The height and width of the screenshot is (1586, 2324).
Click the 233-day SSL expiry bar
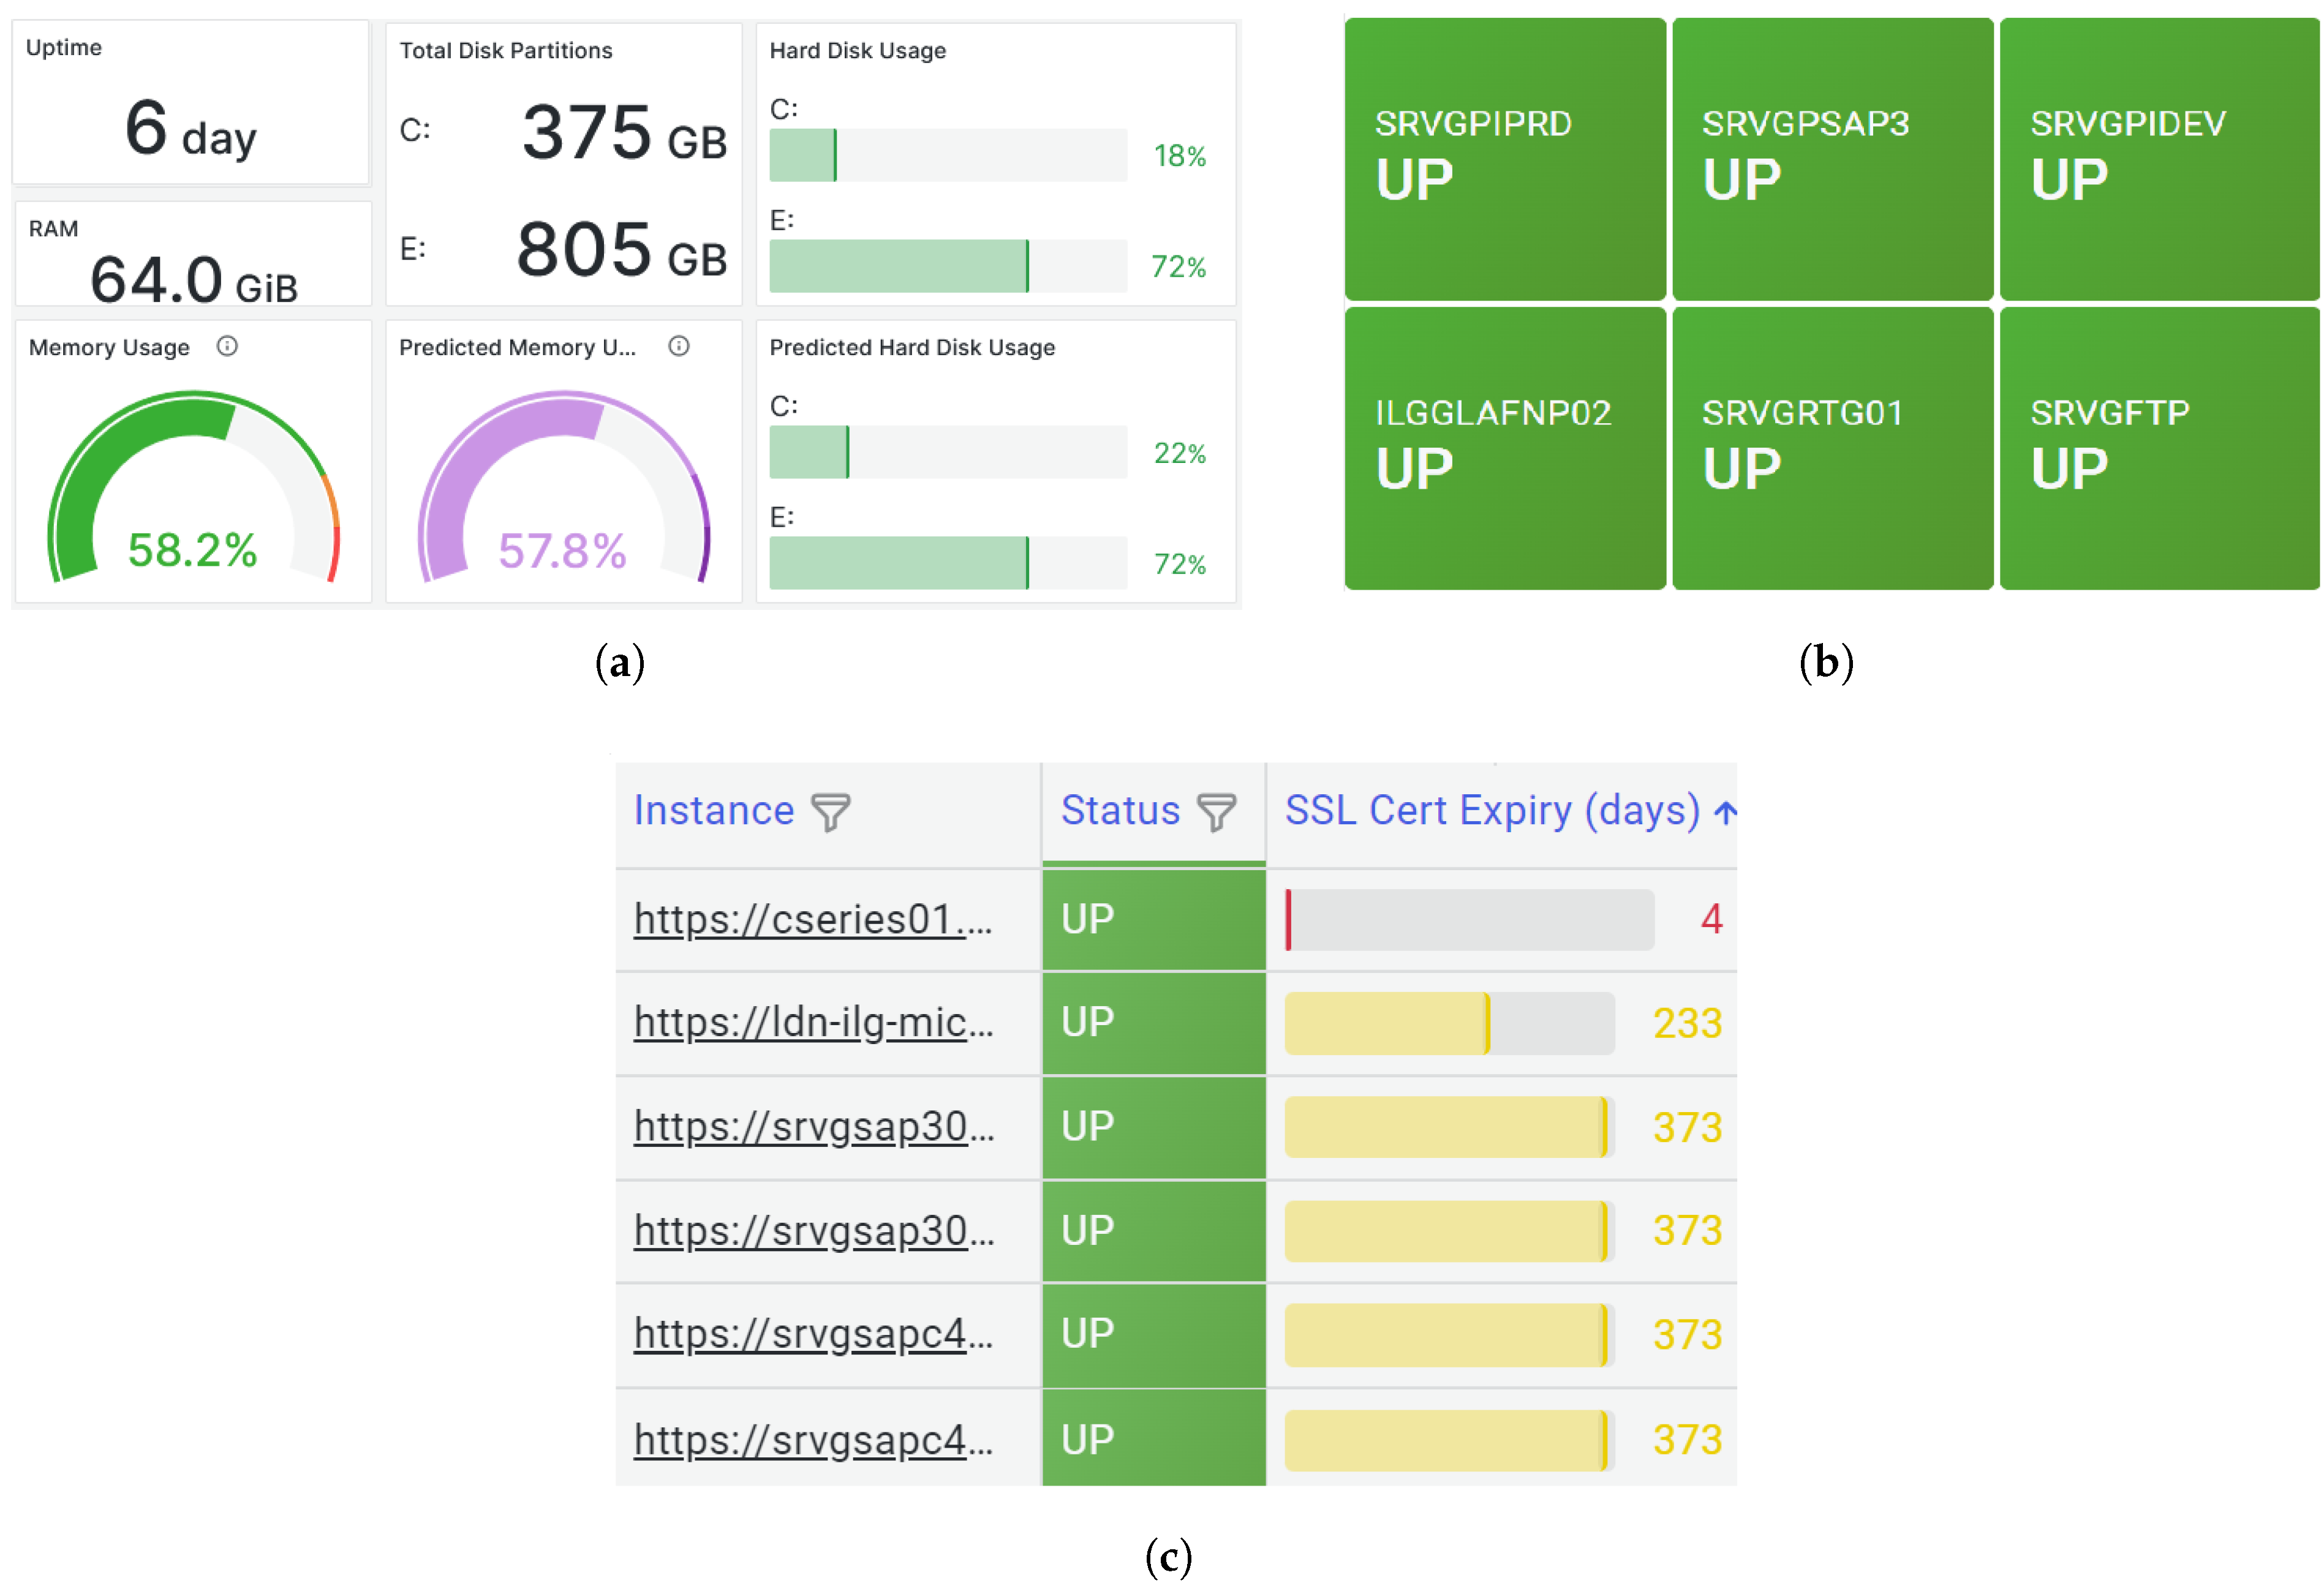1448,1023
